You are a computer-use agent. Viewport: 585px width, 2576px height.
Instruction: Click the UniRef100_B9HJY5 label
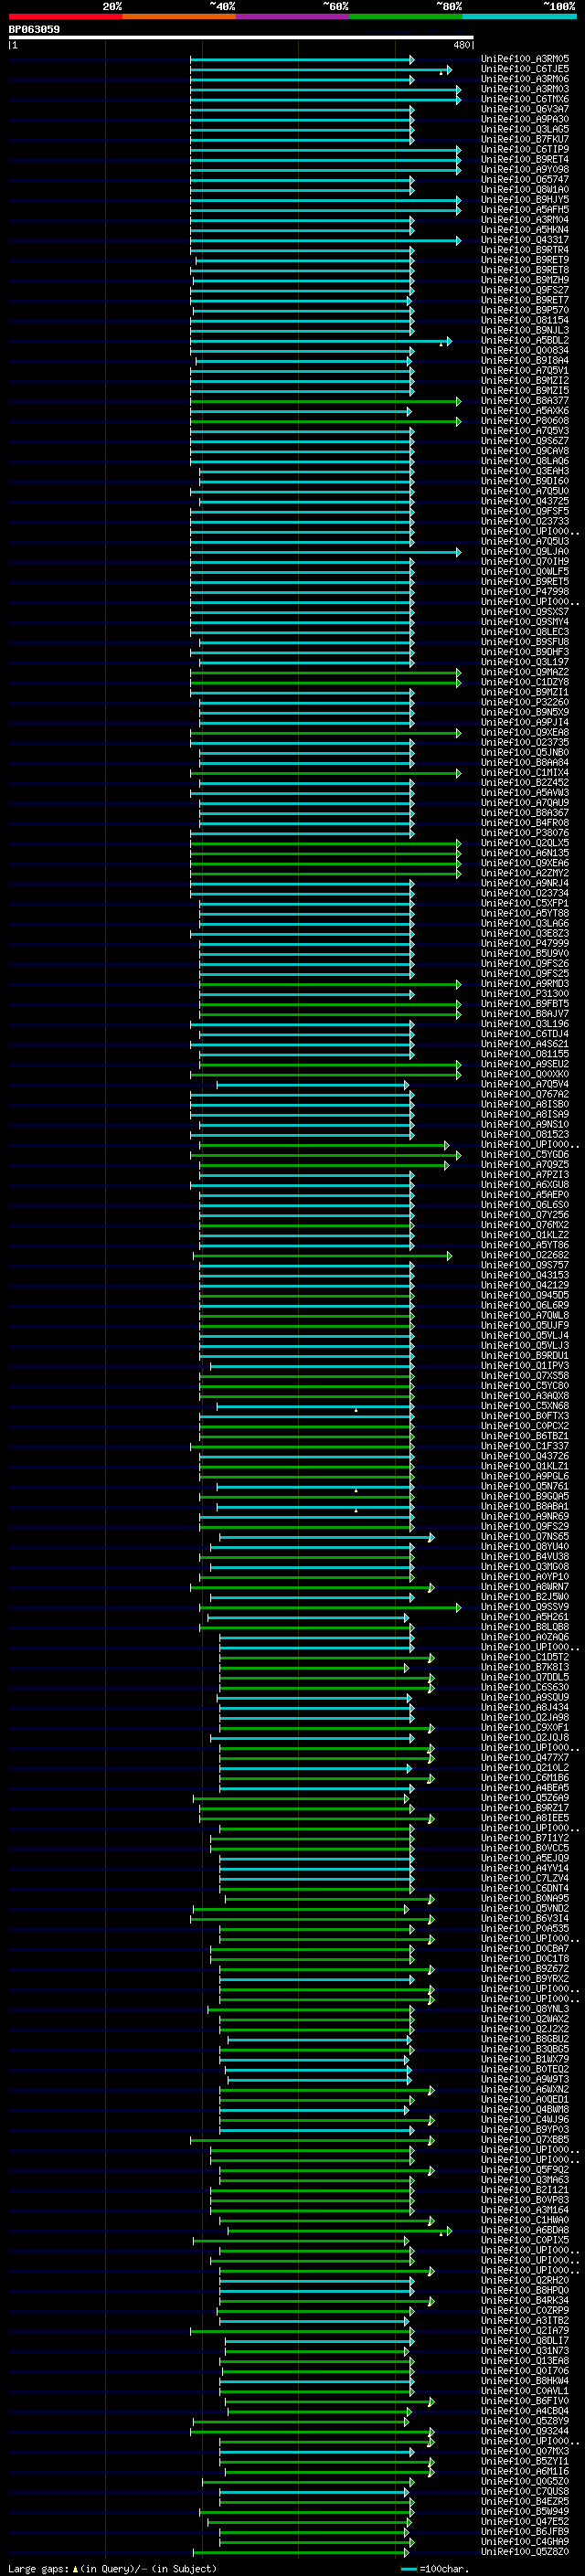525,199
